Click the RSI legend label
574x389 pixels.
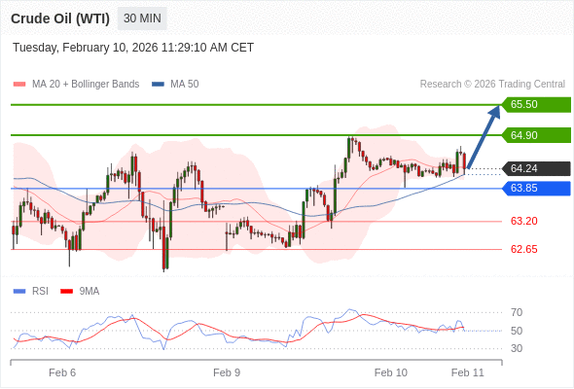[40, 292]
